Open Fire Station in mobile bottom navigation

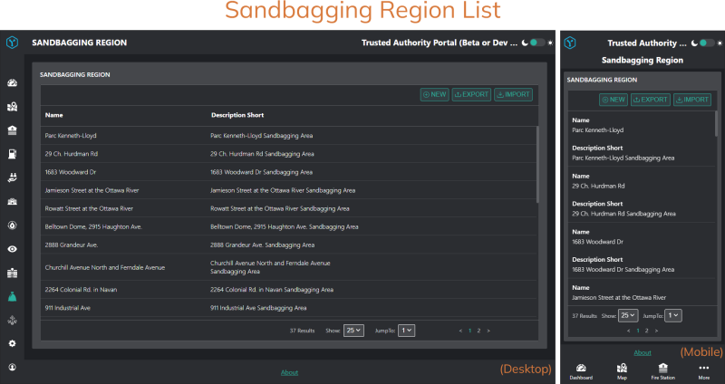663,371
